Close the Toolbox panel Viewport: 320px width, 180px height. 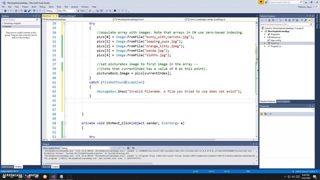pyautogui.click(x=39, y=16)
